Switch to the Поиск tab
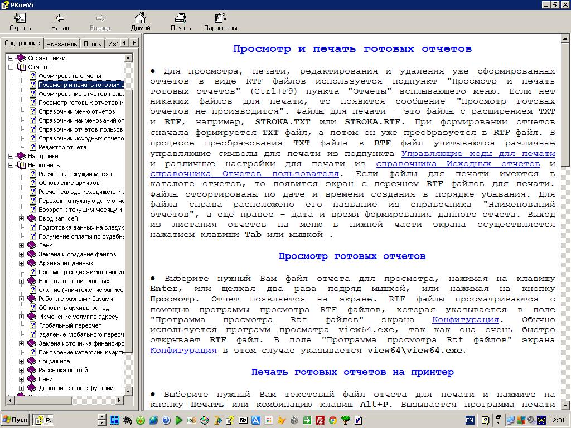This screenshot has height=428, width=571. tap(92, 43)
